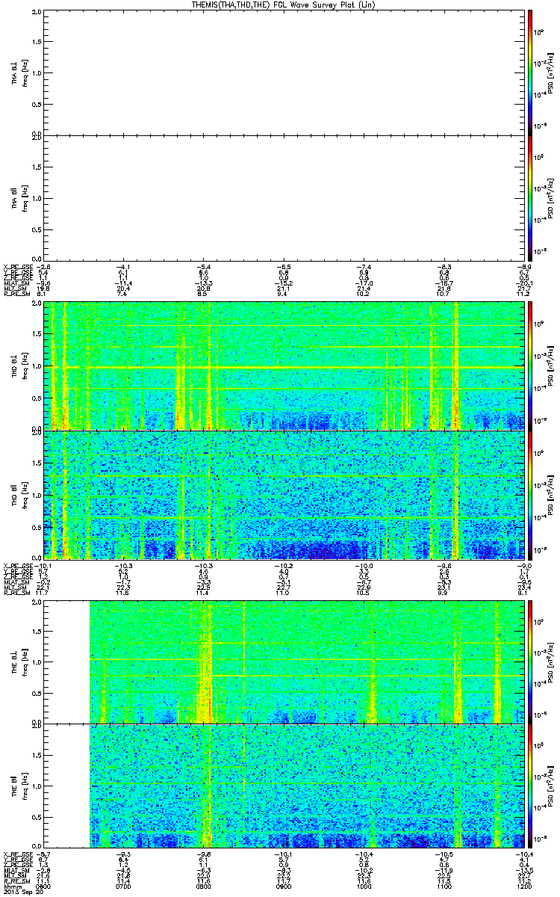Click the THD BL spectrogram panel

pos(280,366)
